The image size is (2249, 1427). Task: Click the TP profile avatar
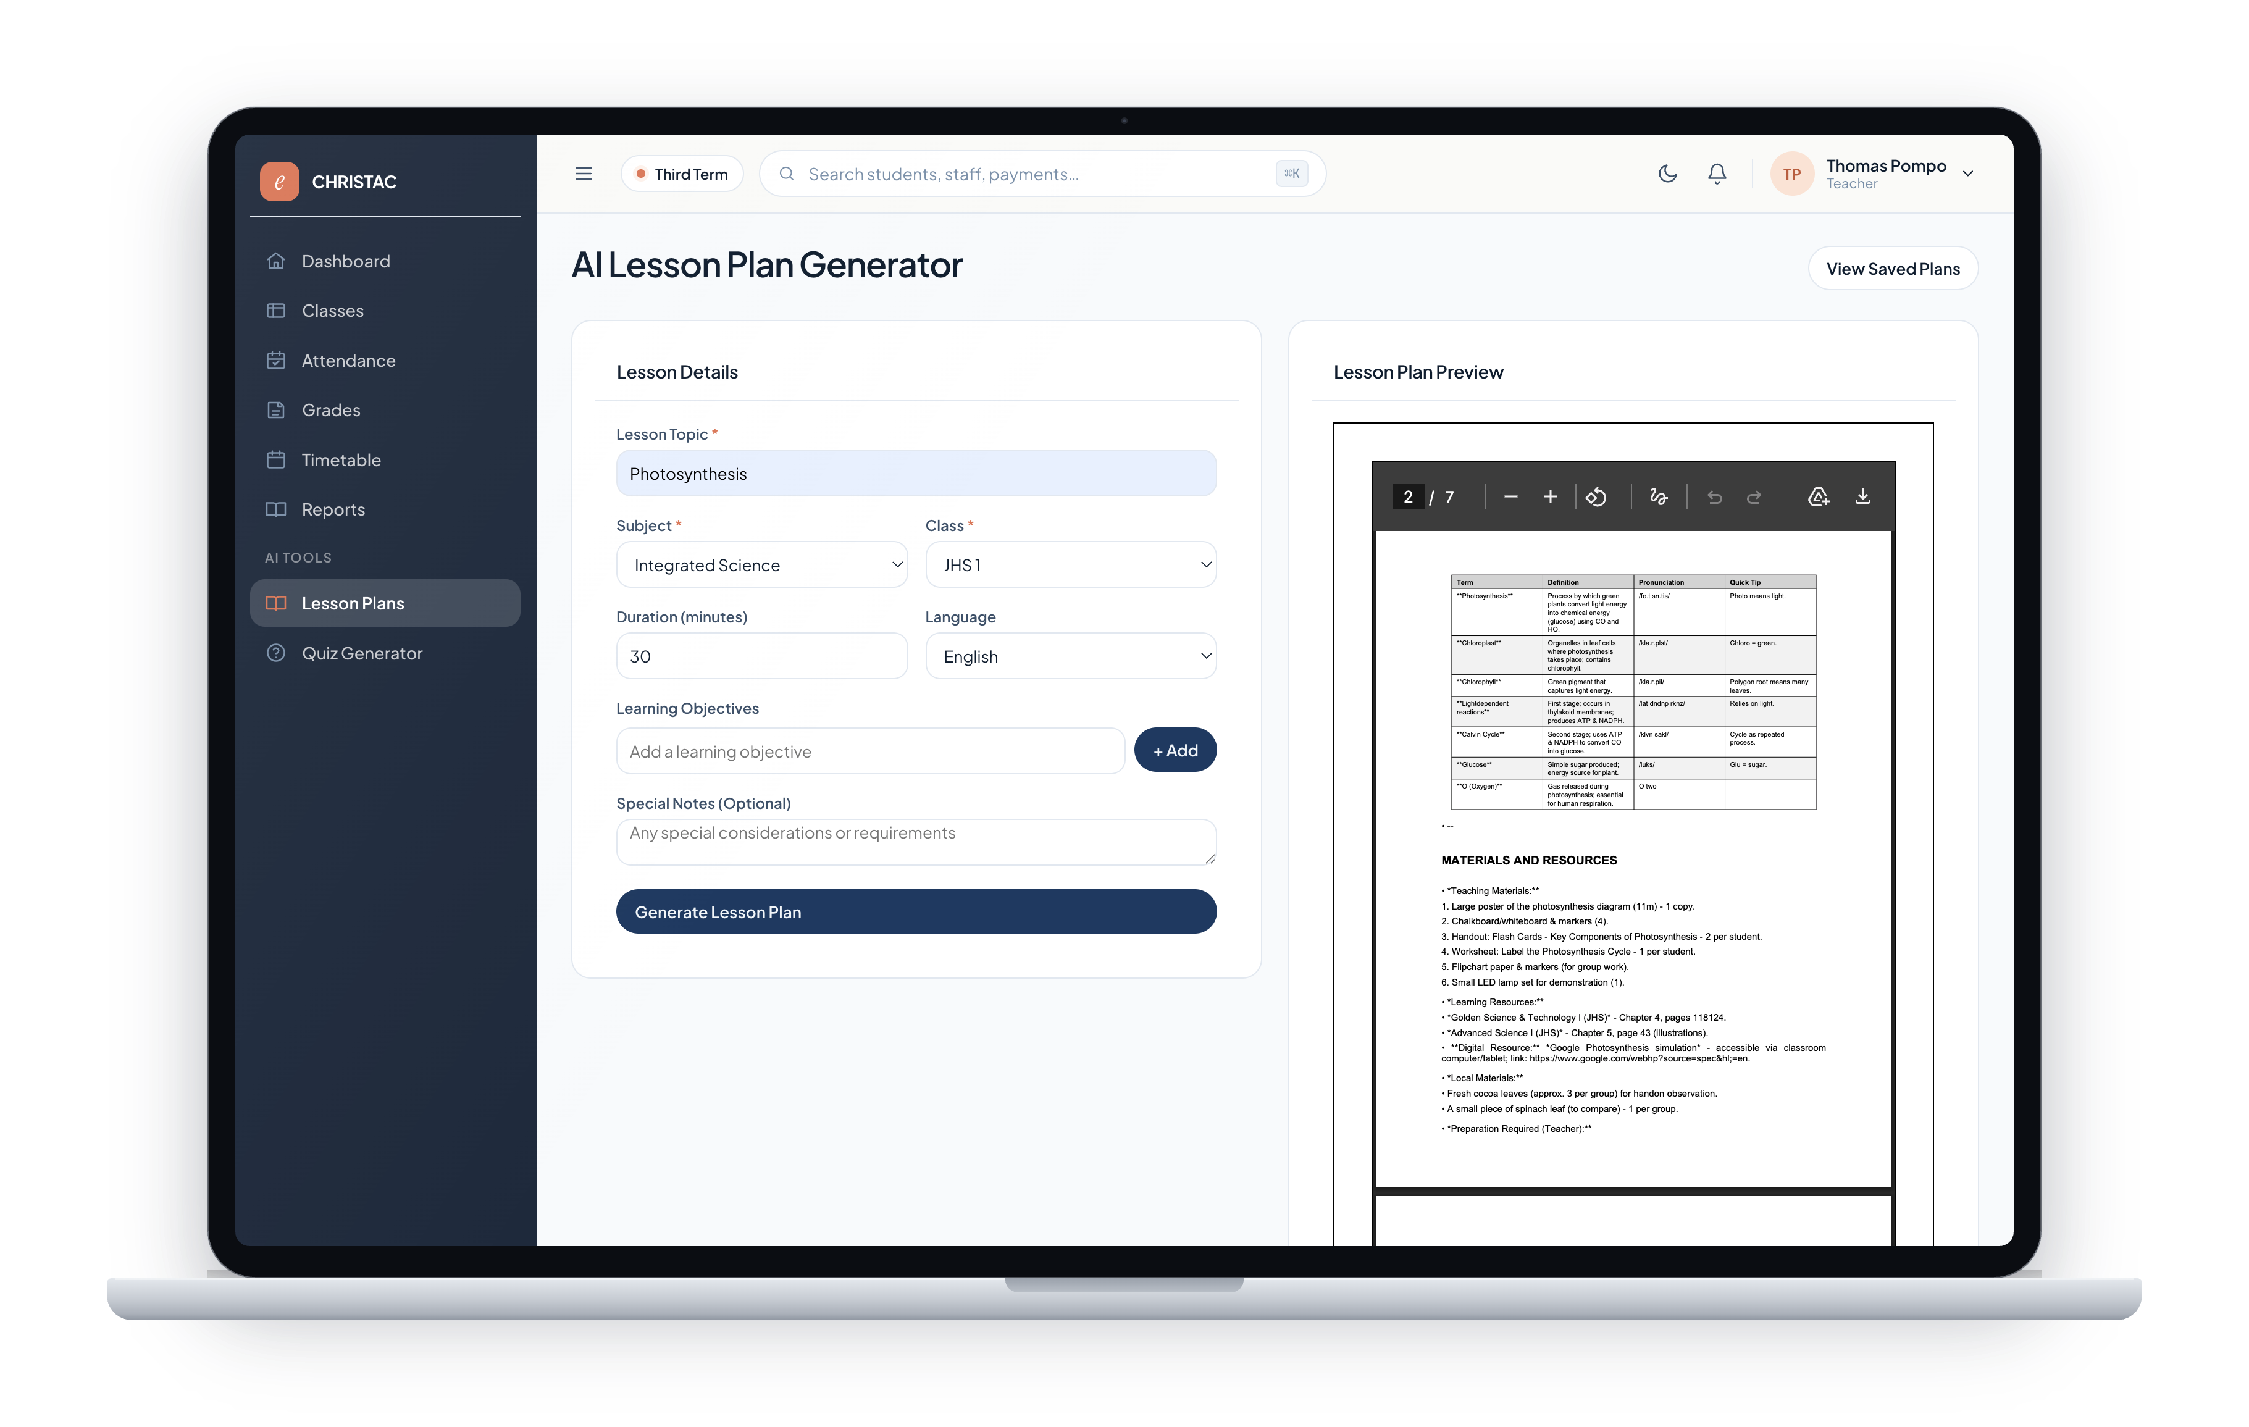[1791, 174]
